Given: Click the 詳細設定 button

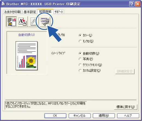Looking at the screenshot, I should [x=125, y=72].
